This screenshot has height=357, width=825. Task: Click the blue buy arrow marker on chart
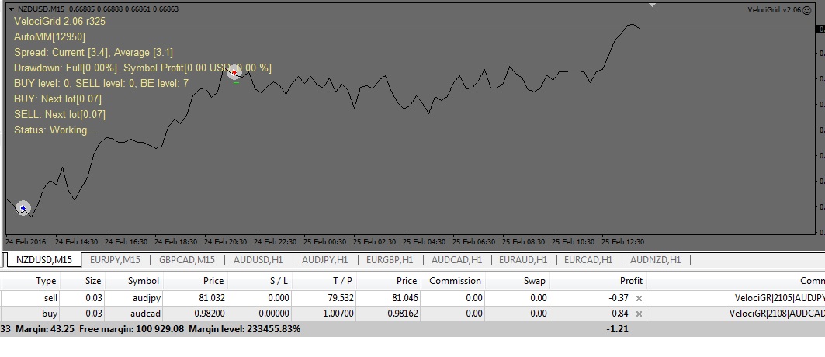[23, 208]
